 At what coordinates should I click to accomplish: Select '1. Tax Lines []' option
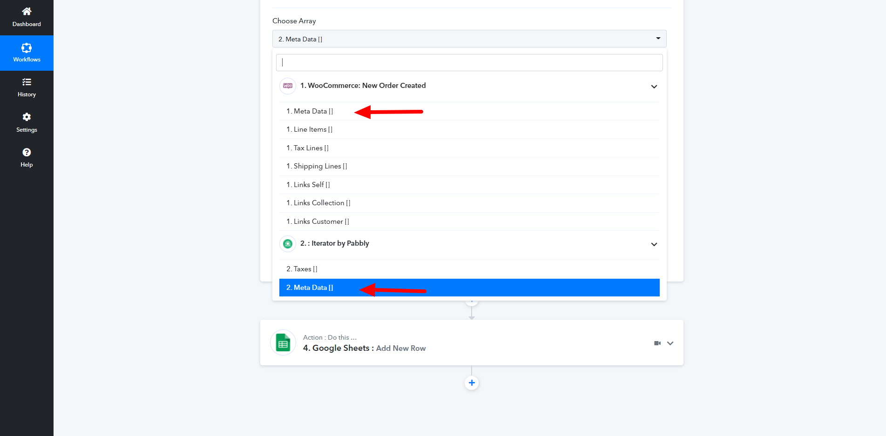click(x=469, y=148)
